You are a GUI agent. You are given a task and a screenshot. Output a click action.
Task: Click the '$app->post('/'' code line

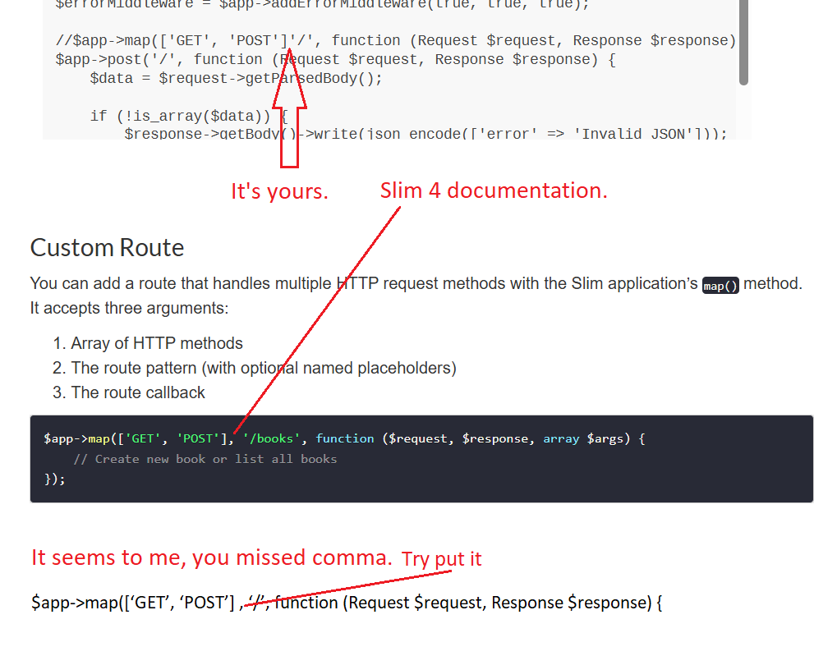[x=335, y=60]
